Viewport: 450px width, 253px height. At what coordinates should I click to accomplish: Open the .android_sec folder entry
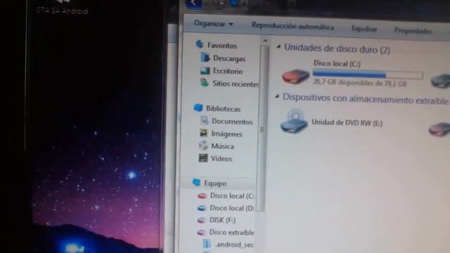[234, 245]
